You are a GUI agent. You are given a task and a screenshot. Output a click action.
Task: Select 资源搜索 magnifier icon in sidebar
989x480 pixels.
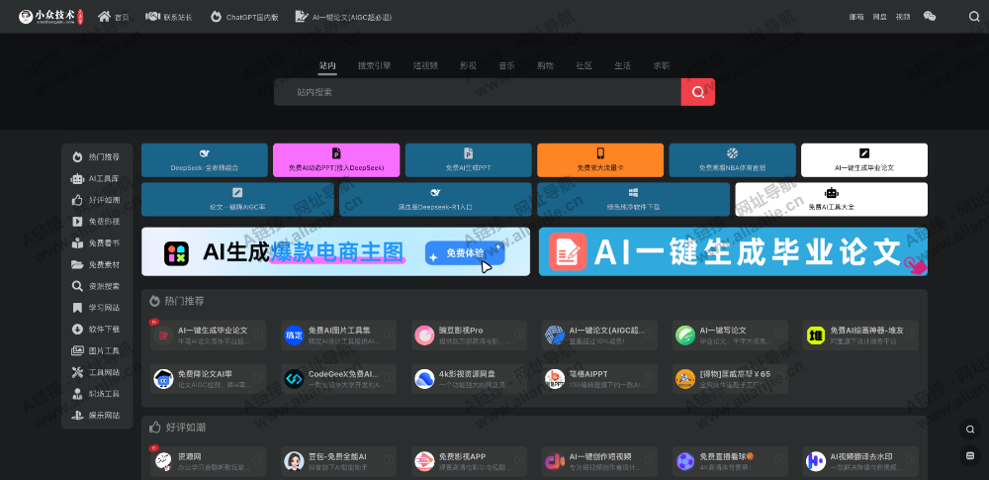[x=77, y=286]
